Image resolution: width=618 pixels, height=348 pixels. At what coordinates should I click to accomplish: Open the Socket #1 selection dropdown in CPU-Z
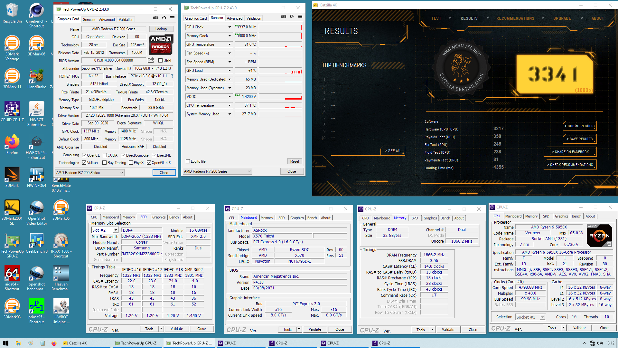coord(530,317)
